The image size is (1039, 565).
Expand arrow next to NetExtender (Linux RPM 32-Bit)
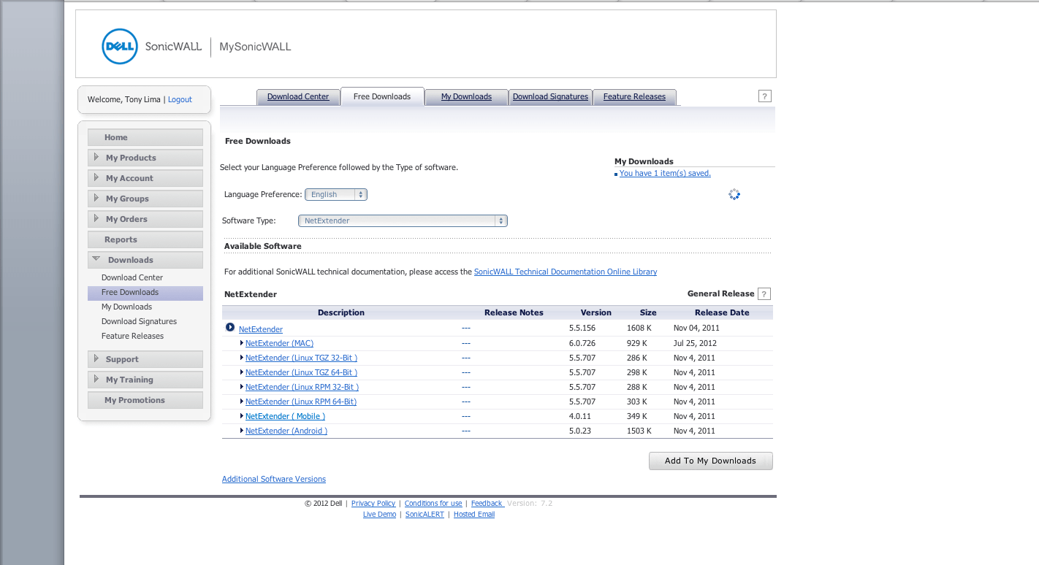point(242,387)
